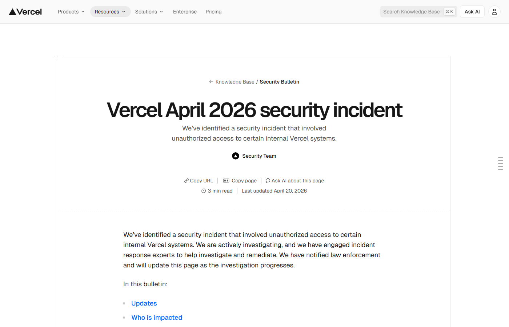Click the Security Team avatar icon
The height and width of the screenshot is (327, 509).
235,156
